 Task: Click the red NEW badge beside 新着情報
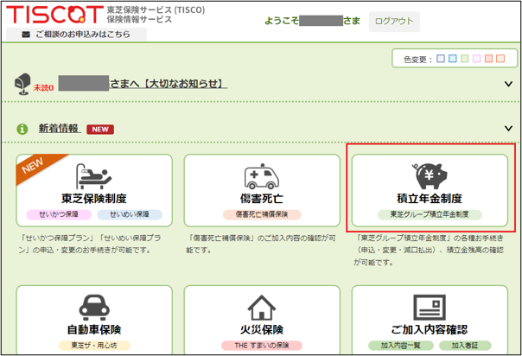click(100, 130)
